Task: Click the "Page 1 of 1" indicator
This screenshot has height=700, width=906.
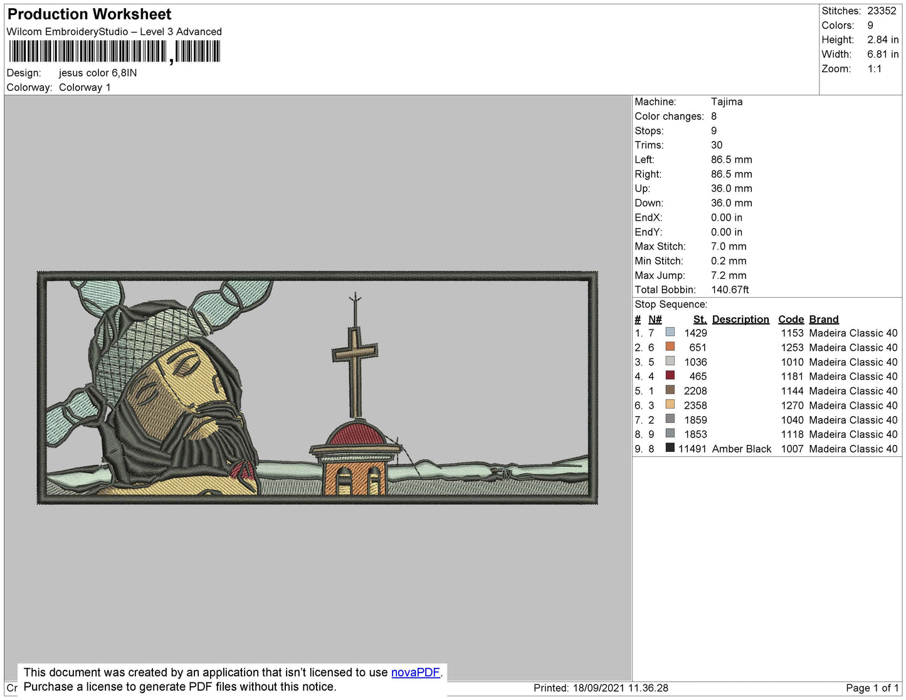Action: [872, 688]
